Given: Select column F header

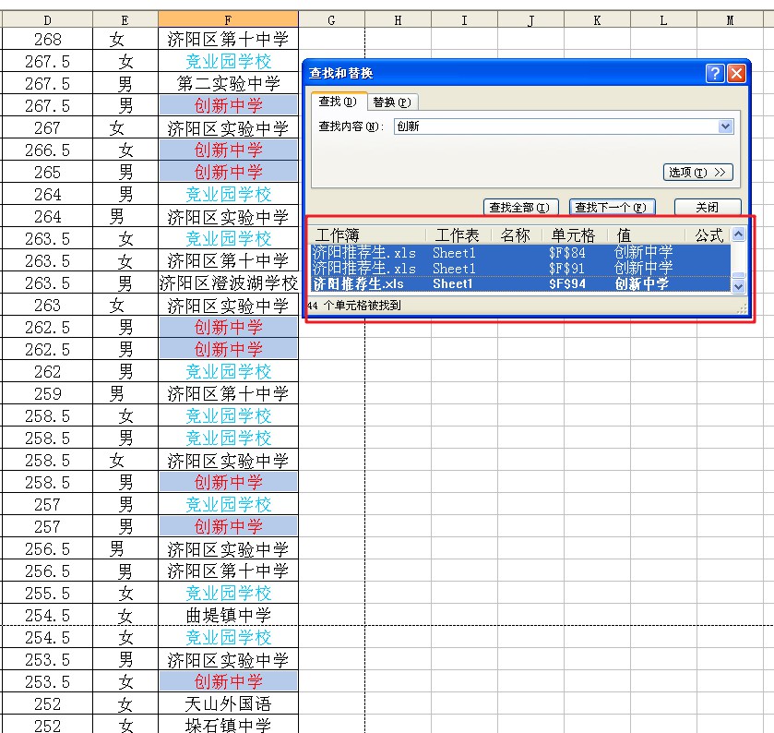Looking at the screenshot, I should 228,20.
